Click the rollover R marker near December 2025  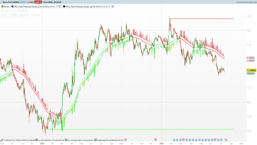(155, 140)
